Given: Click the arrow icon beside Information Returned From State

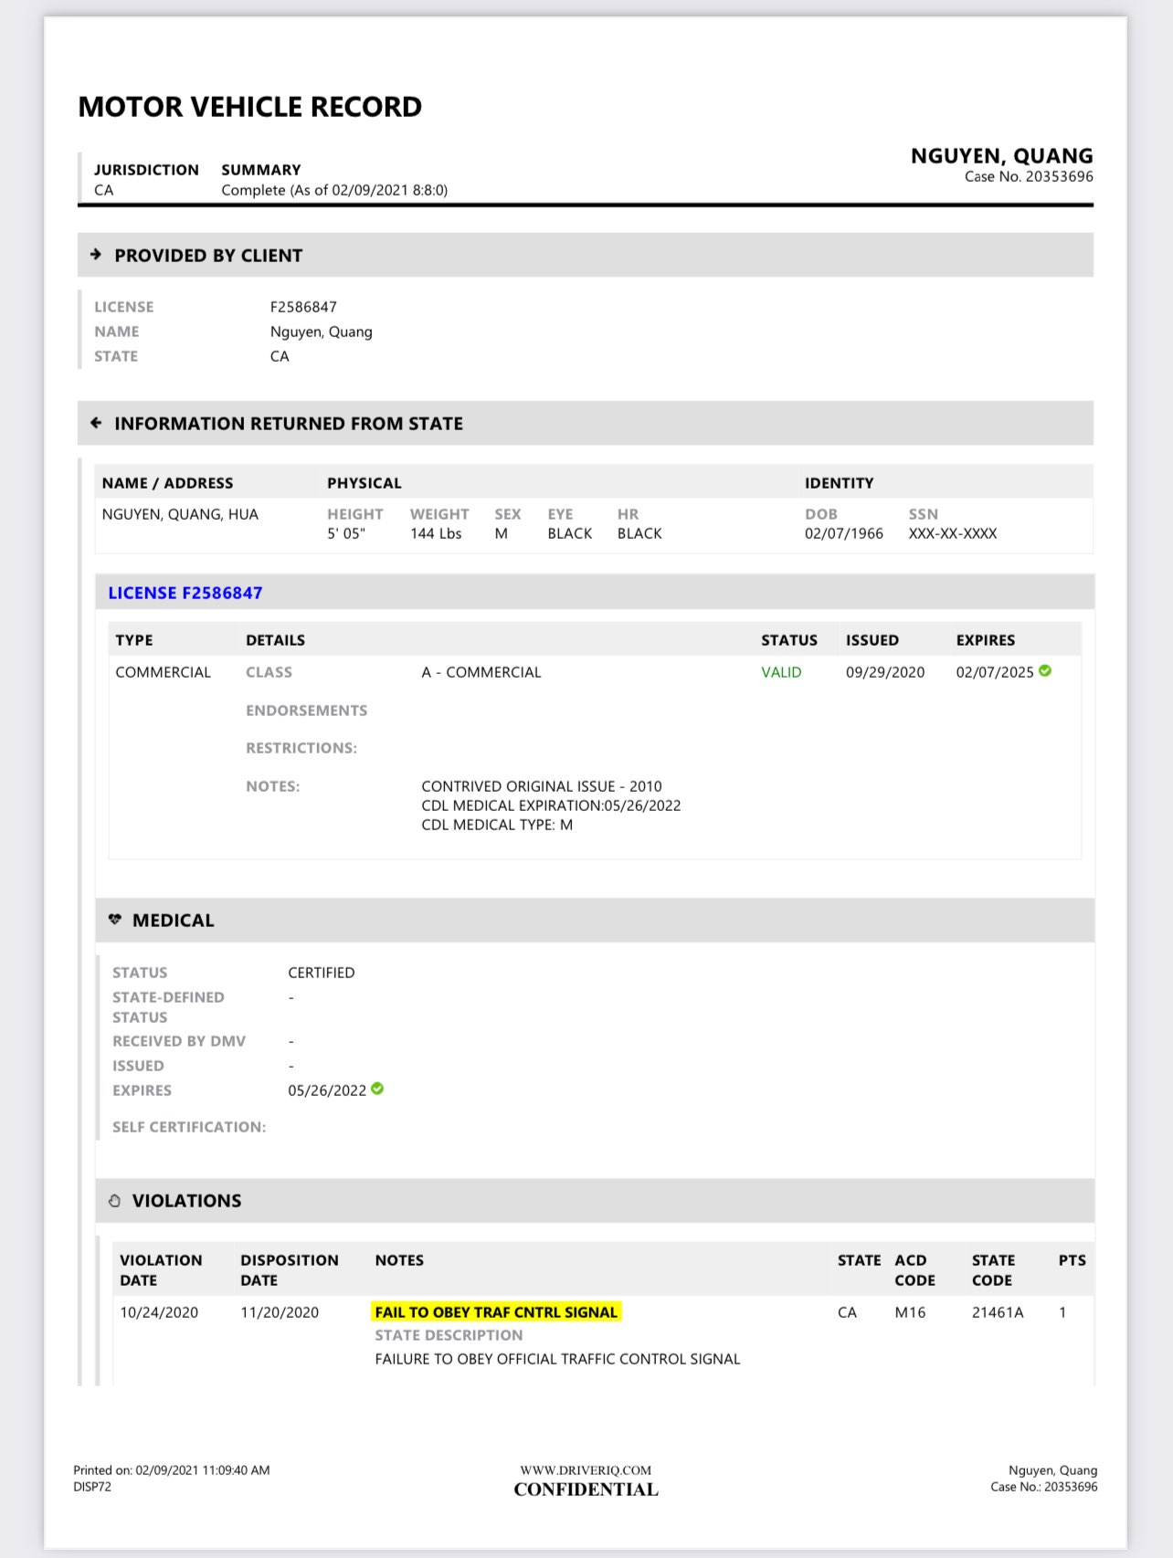Looking at the screenshot, I should pyautogui.click(x=96, y=423).
